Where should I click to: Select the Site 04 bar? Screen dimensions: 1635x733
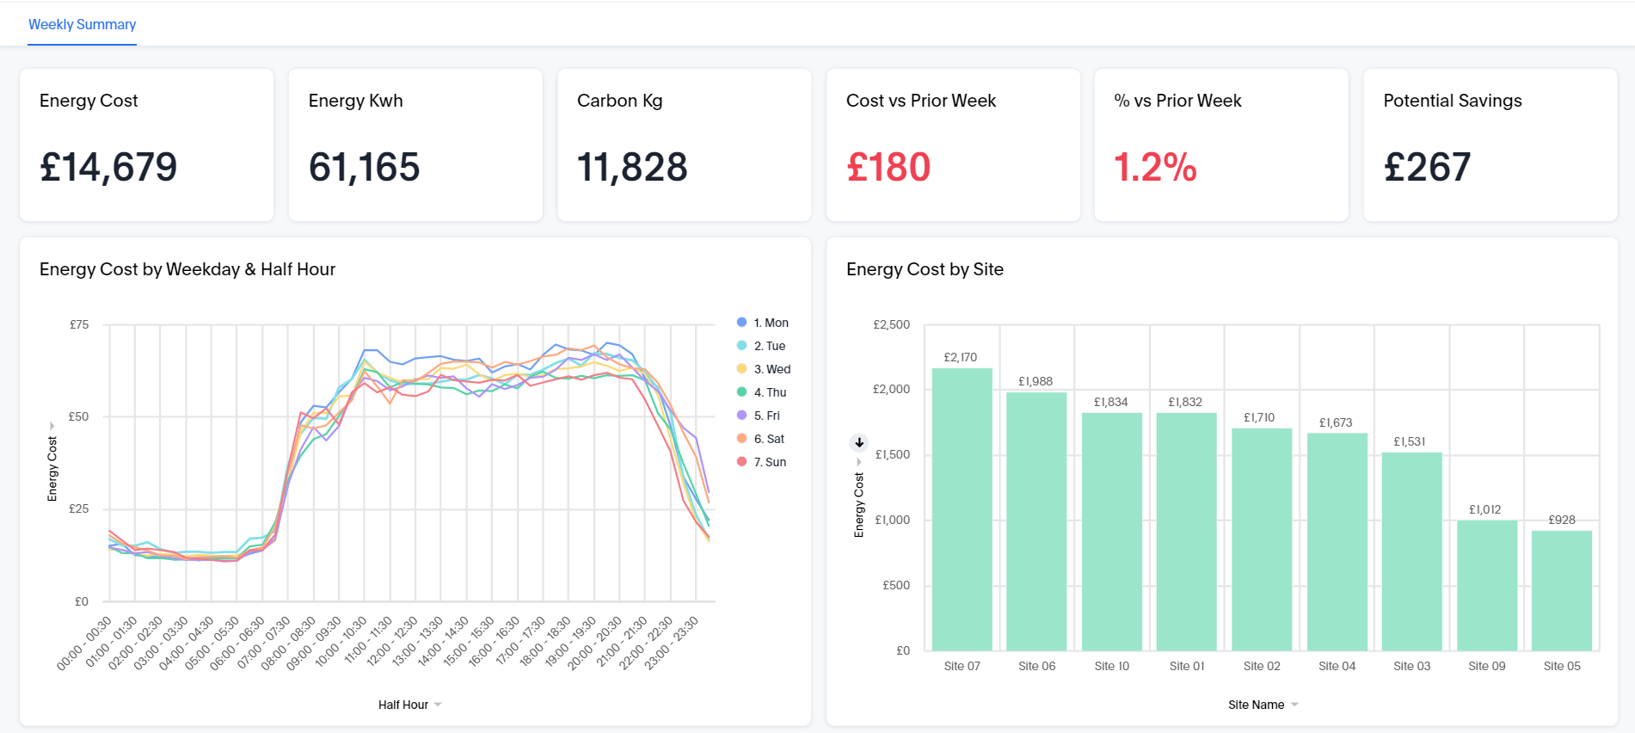tap(1337, 542)
